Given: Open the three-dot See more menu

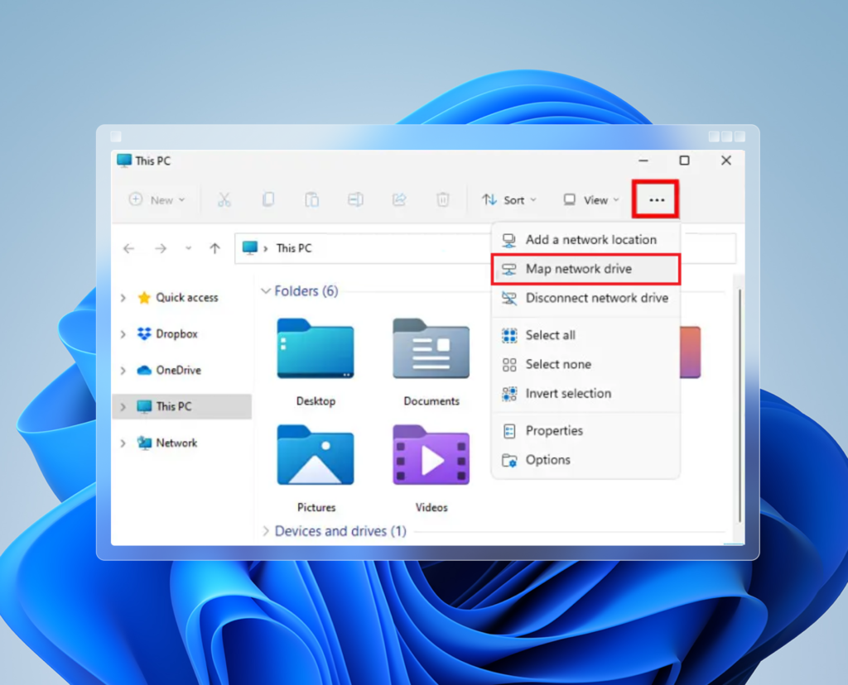Looking at the screenshot, I should click(x=656, y=200).
